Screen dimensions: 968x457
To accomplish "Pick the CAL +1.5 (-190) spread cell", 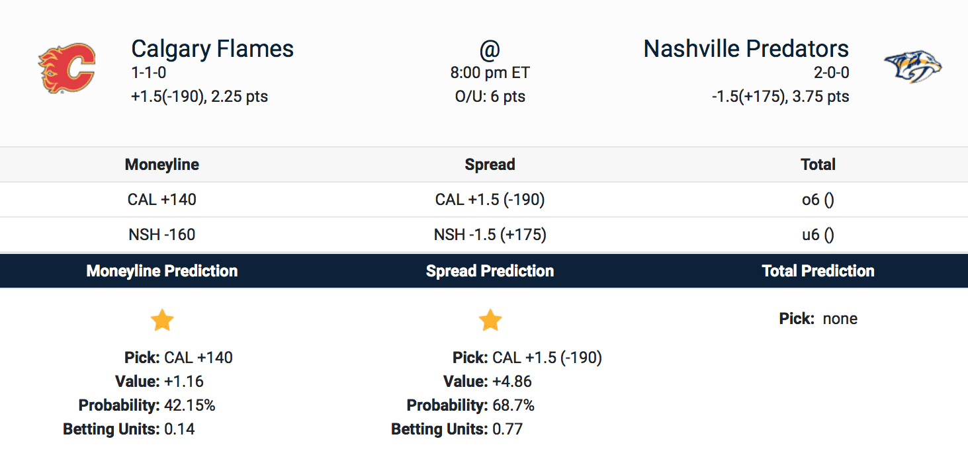I will 490,200.
